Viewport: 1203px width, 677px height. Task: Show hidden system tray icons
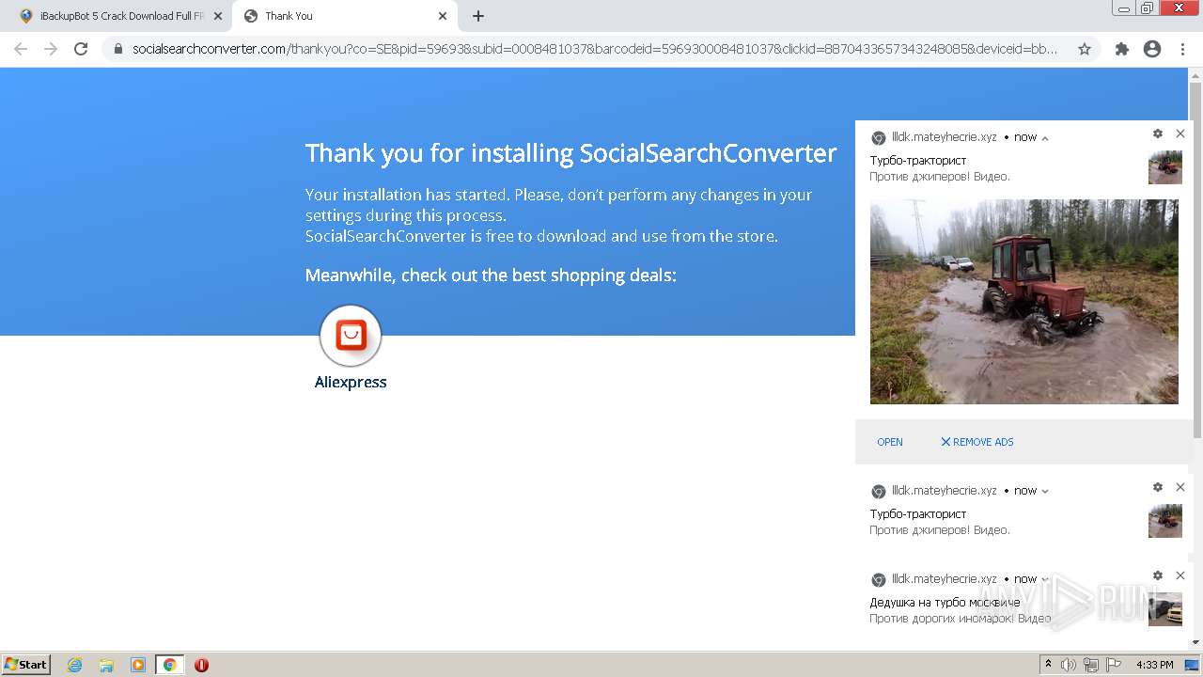1049,665
